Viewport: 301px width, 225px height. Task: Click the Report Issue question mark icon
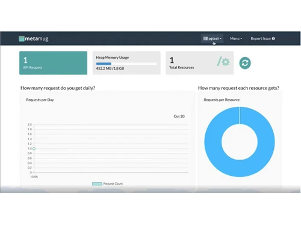[273, 38]
